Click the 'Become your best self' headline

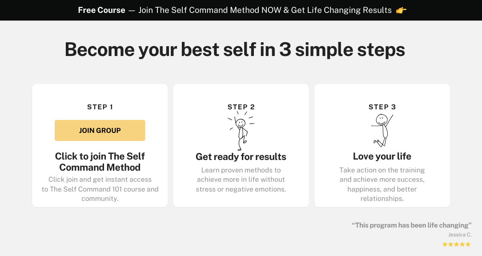(x=235, y=49)
